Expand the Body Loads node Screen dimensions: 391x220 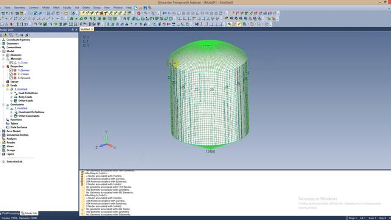pyautogui.click(x=11, y=97)
